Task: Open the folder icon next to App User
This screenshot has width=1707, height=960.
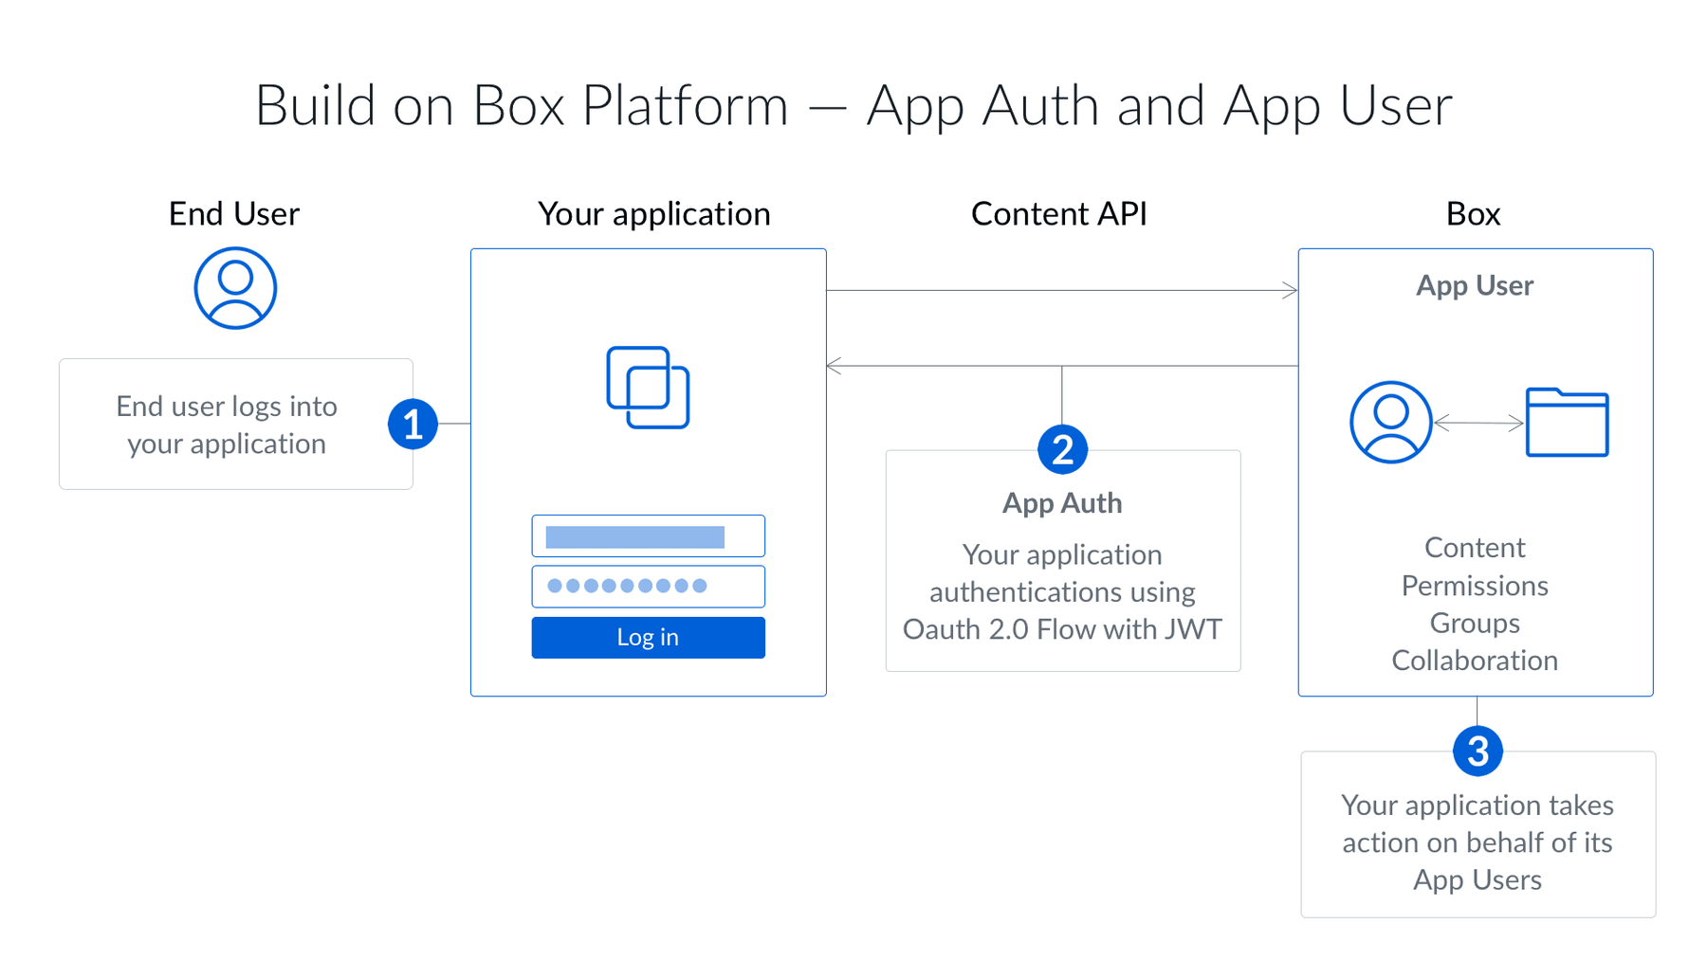Action: [1567, 423]
